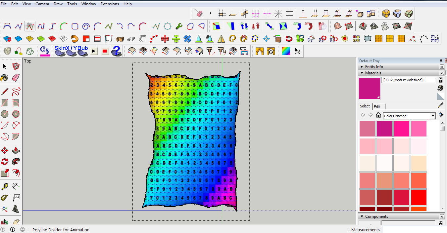Choose the Freehand squiggle tool

16,91
